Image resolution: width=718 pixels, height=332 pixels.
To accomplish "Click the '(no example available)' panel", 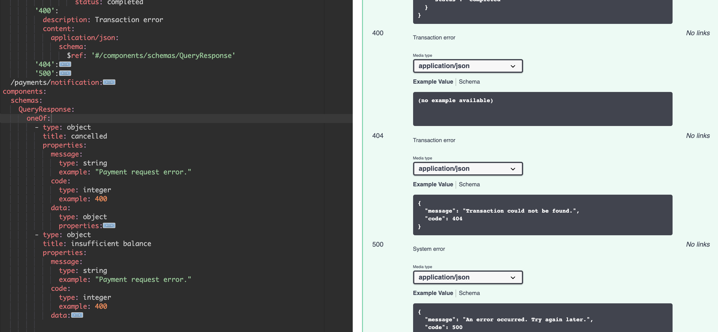I will point(543,109).
